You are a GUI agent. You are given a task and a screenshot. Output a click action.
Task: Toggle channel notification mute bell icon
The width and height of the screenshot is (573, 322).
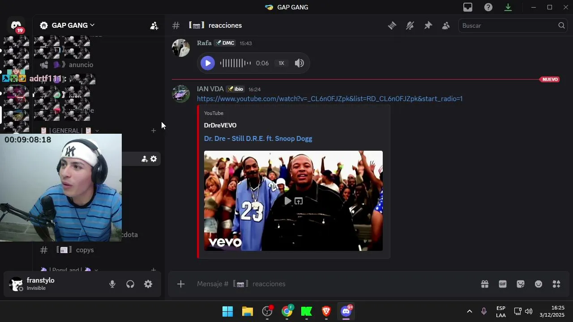(x=410, y=25)
